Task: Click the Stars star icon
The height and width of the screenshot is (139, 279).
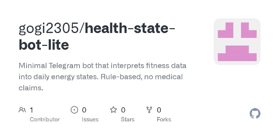Action: point(113,110)
